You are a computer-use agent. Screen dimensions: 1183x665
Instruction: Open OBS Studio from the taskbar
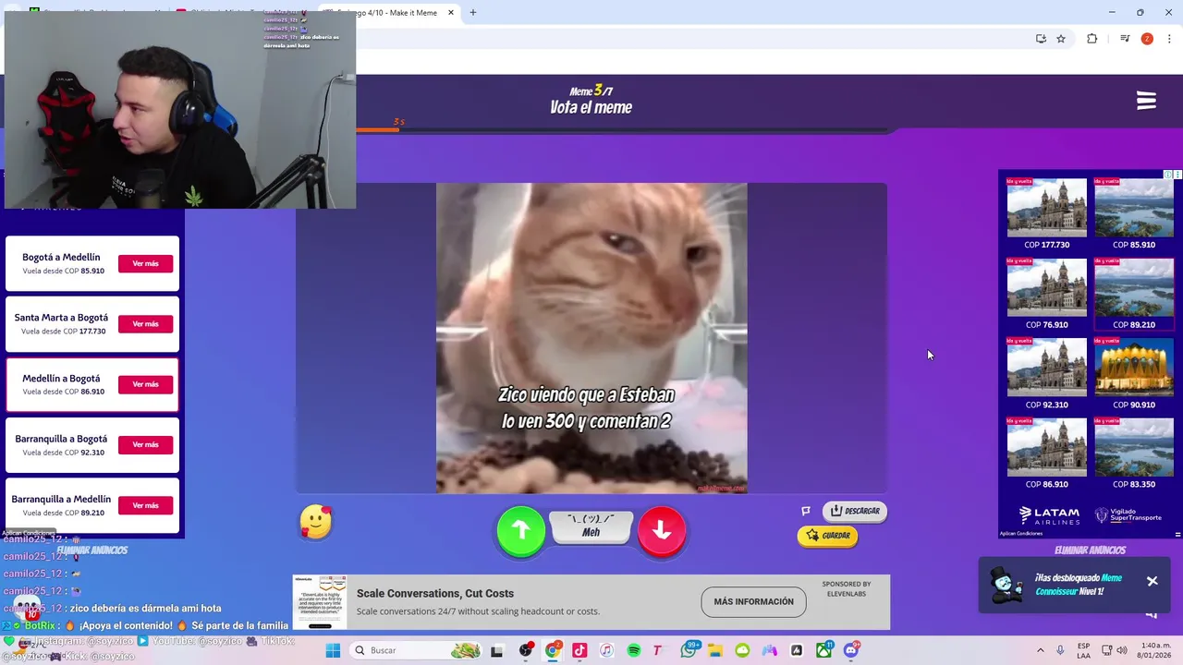(x=526, y=650)
